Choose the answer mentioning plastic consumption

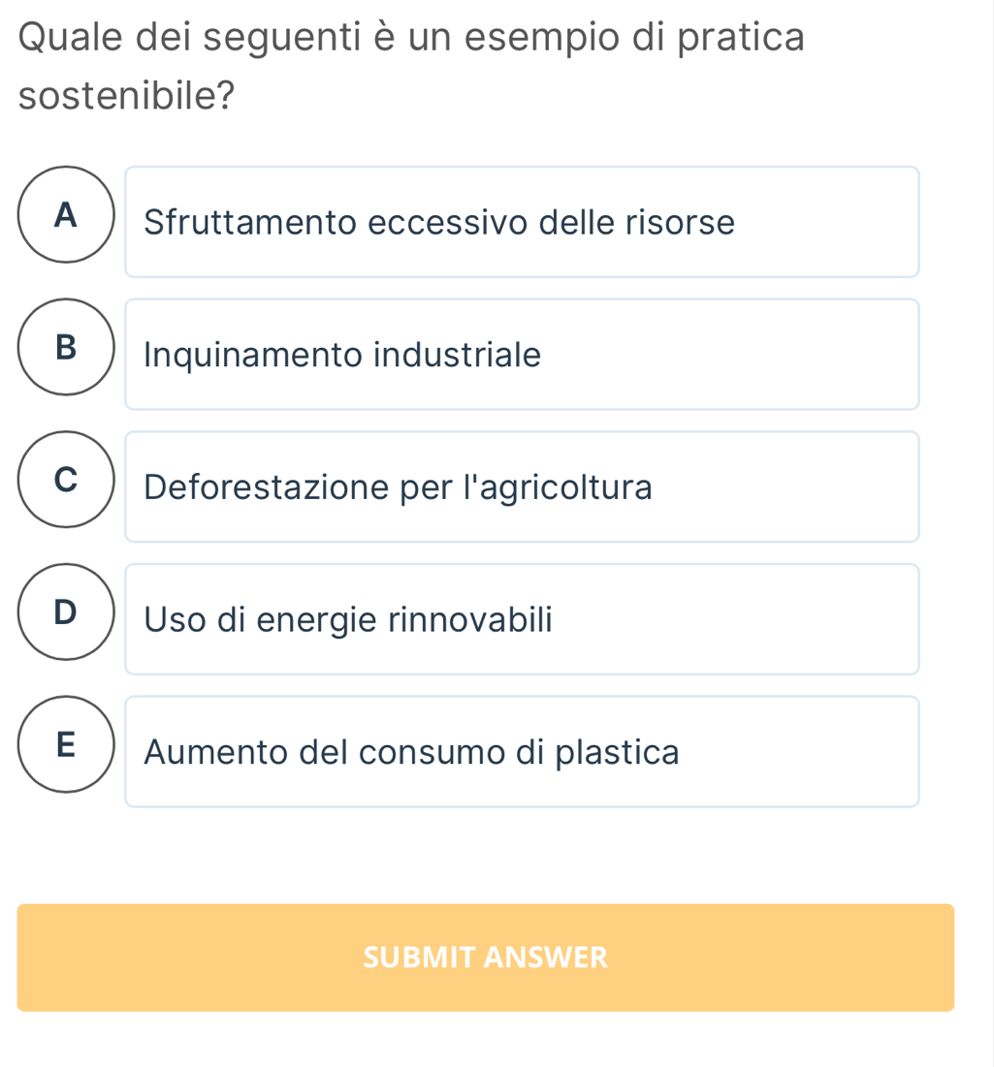coord(522,752)
